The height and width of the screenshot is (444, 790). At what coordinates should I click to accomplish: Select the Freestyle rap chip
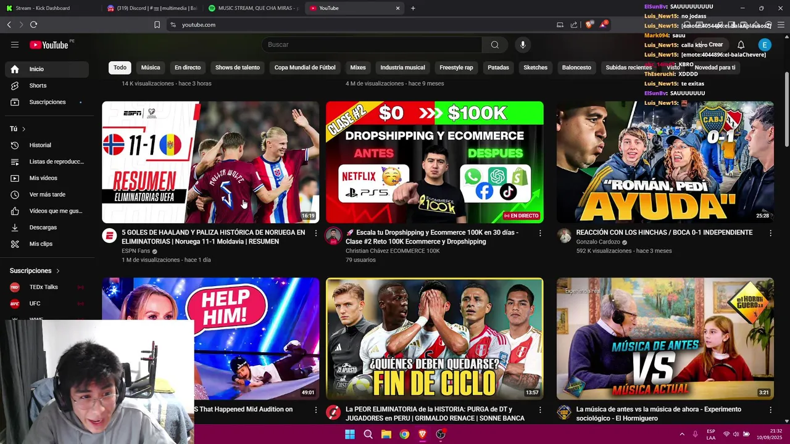pos(456,67)
